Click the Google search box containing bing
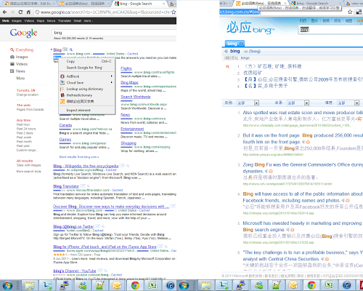The height and width of the screenshot is (291, 363). [114, 33]
